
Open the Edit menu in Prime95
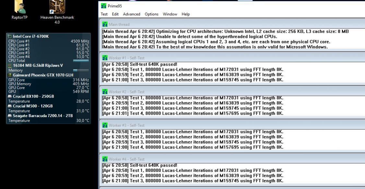[115, 14]
